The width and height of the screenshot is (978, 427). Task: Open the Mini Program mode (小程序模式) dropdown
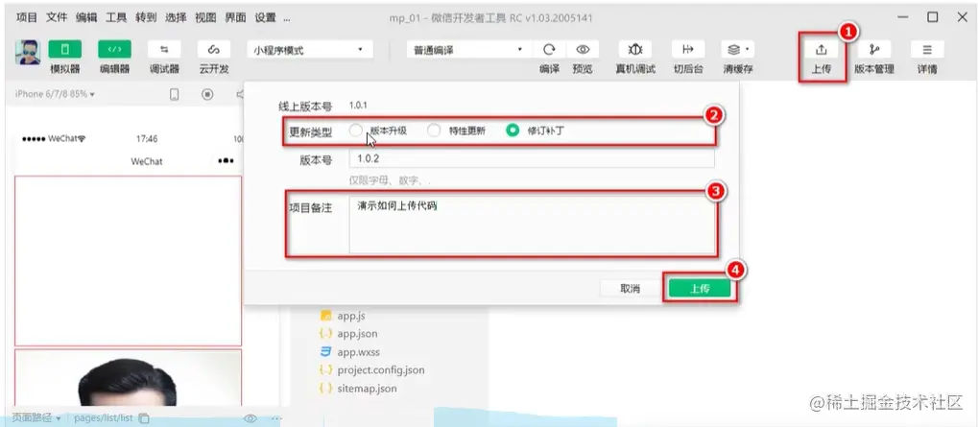tap(310, 50)
